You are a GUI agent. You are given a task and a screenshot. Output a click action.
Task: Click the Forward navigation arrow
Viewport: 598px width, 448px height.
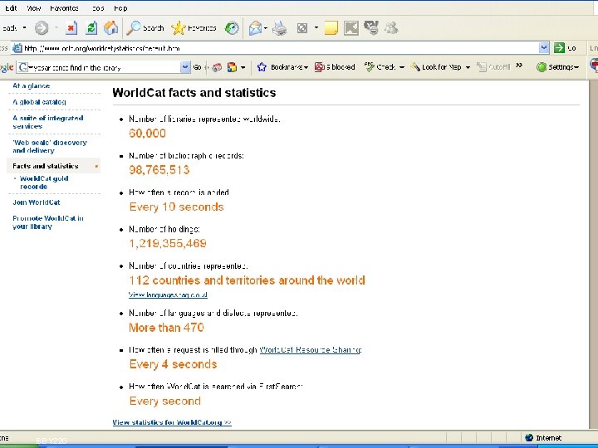click(42, 28)
